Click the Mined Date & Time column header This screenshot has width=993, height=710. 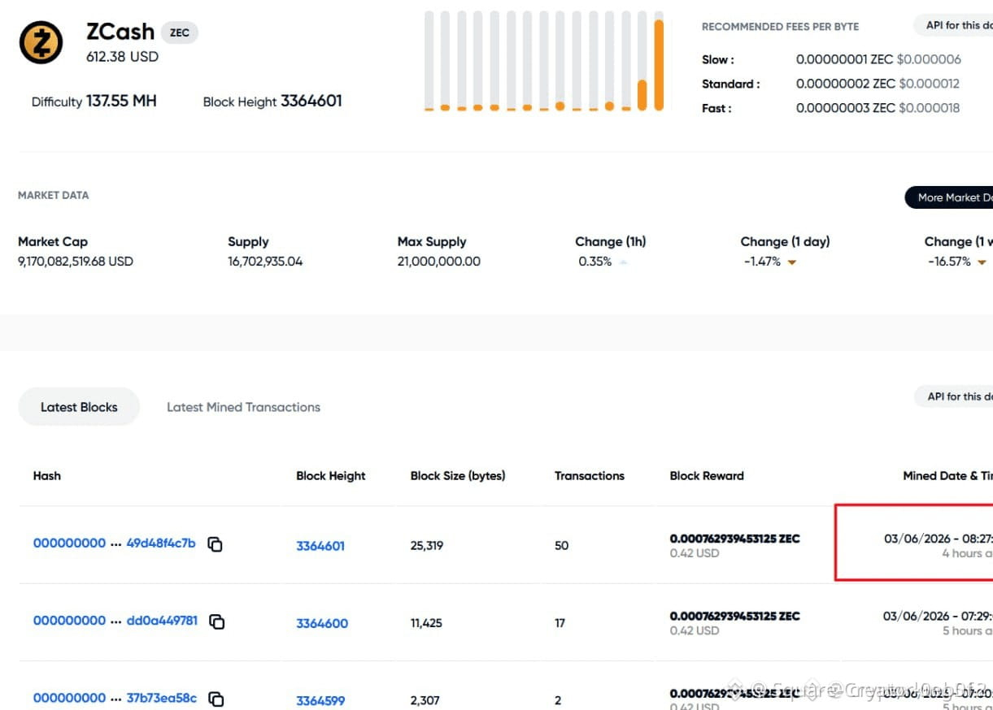point(947,476)
